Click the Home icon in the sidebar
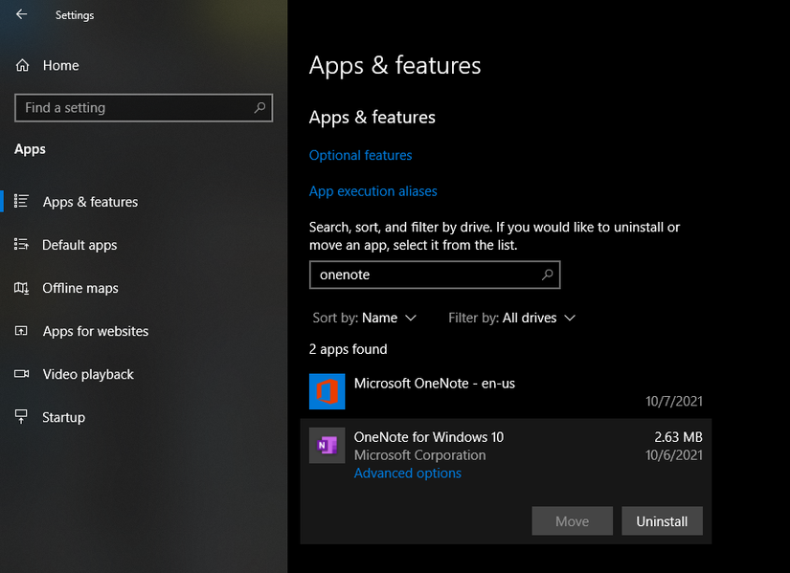 (x=21, y=64)
